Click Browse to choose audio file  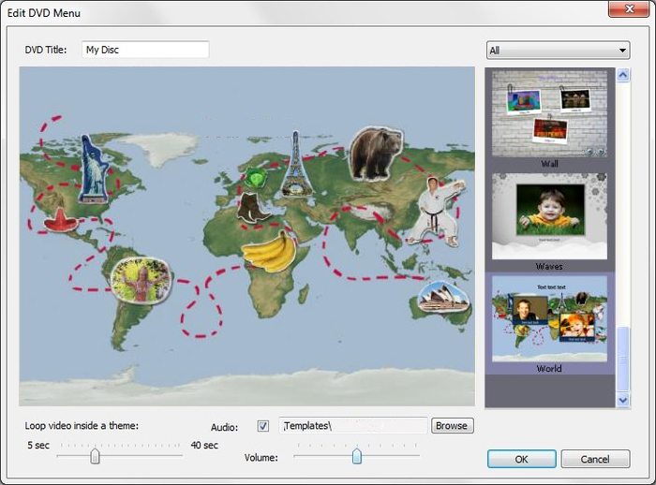tap(452, 426)
